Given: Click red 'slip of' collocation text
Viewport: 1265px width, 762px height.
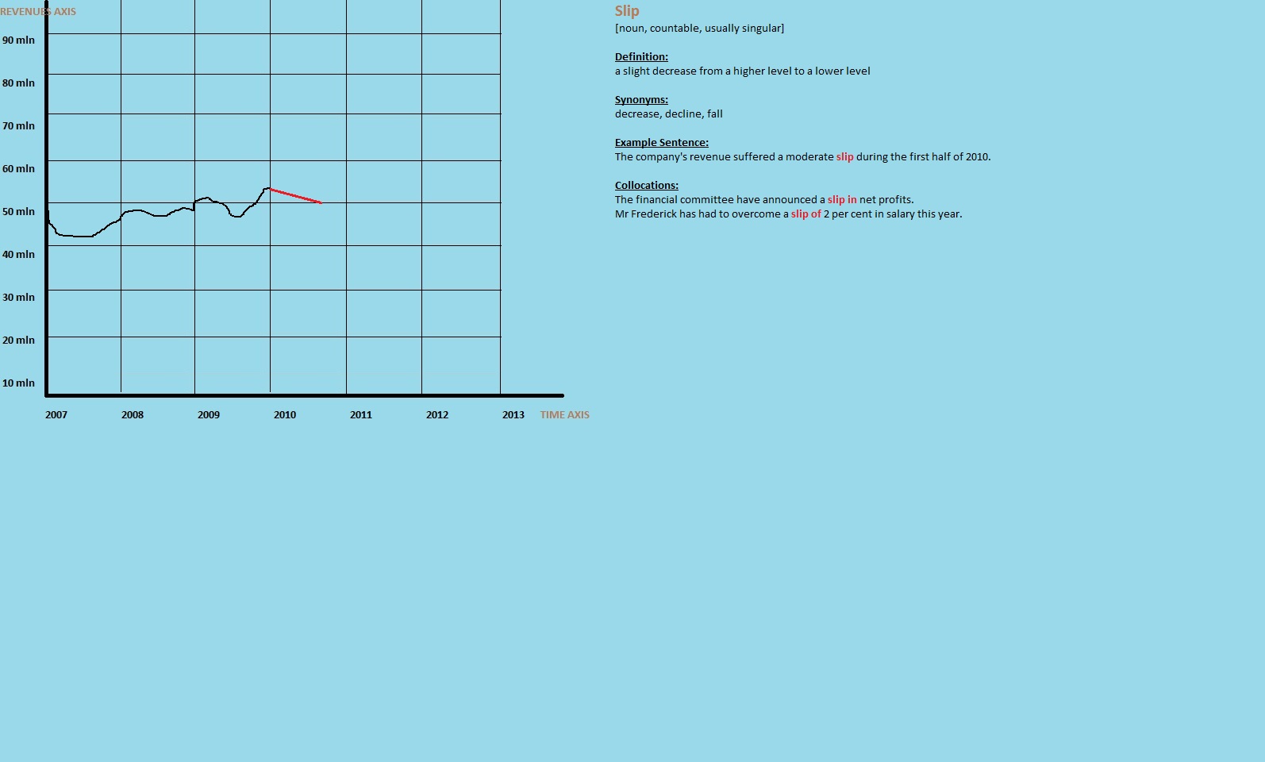Looking at the screenshot, I should [806, 214].
